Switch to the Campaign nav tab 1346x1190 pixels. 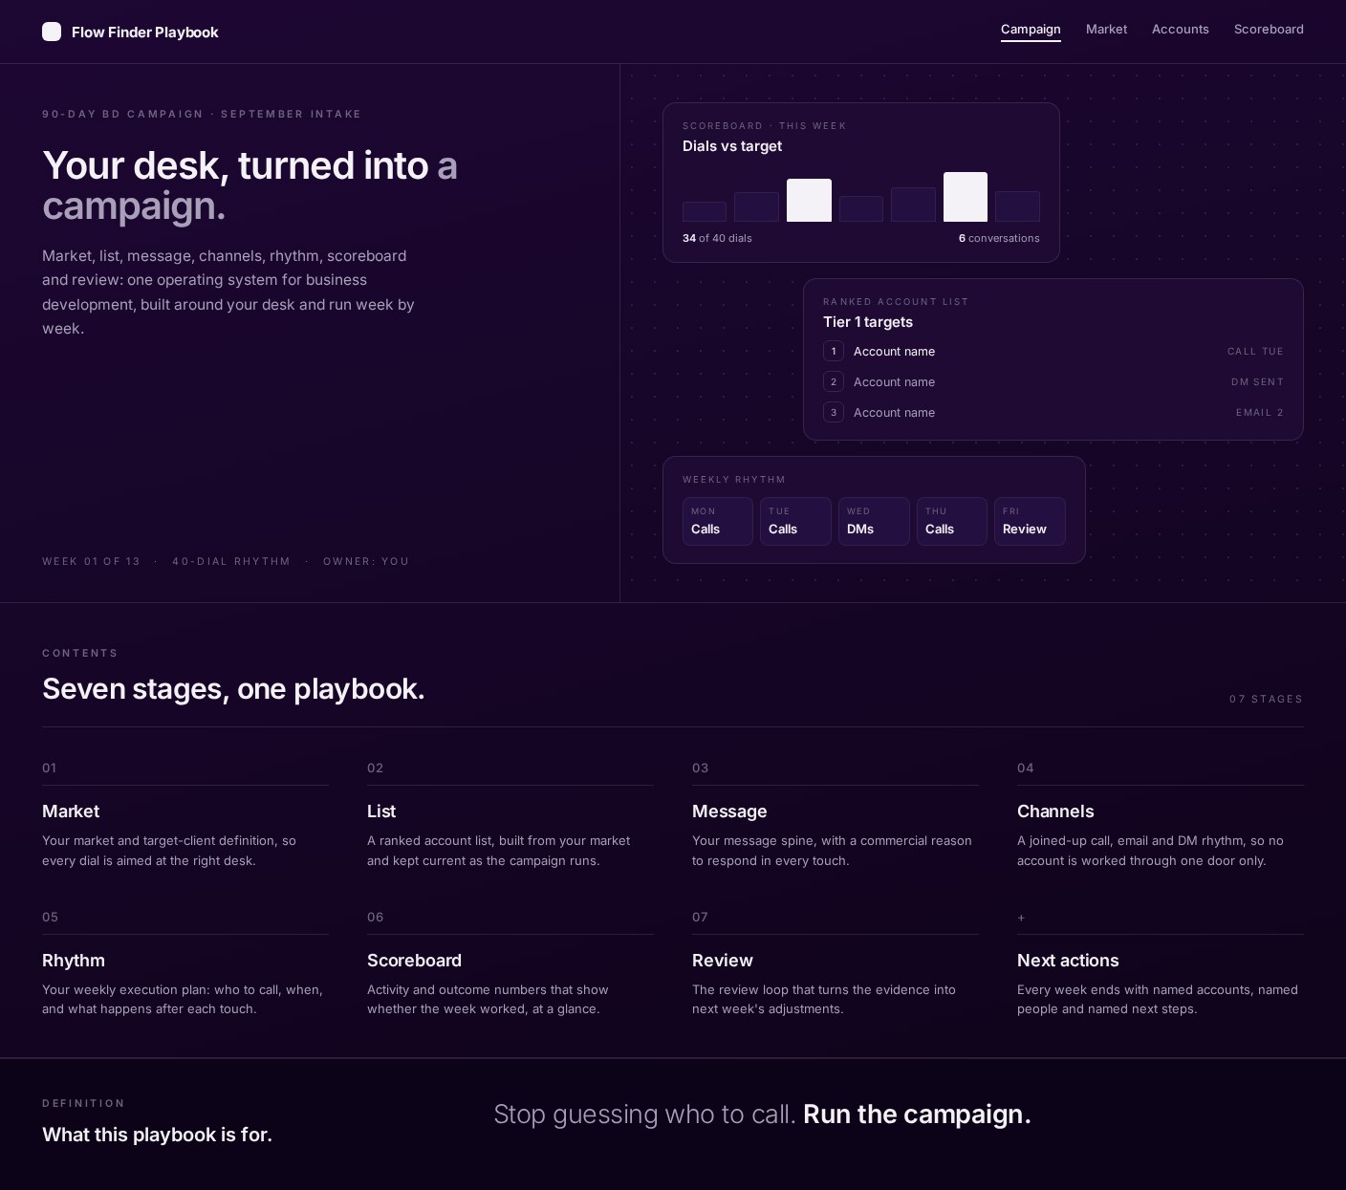click(x=1031, y=30)
